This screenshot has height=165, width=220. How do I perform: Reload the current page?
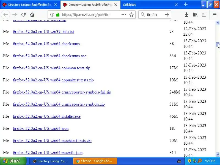tap(23, 15)
